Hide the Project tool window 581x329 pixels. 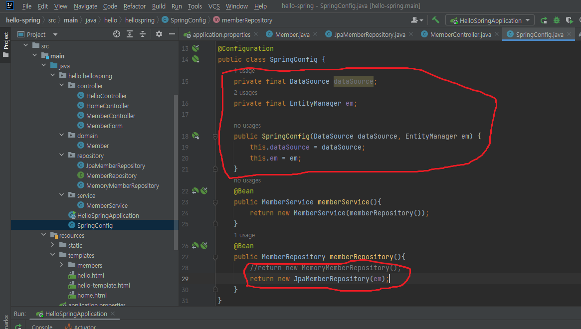(x=172, y=34)
